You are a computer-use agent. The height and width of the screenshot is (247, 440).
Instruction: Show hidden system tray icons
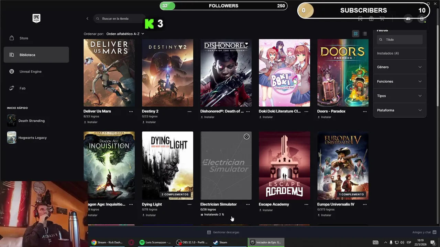(x=385, y=243)
